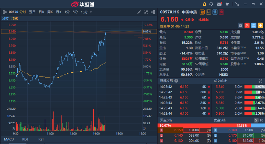
Task: Click the 14:23:44 tick trade row
Action: tap(185, 114)
